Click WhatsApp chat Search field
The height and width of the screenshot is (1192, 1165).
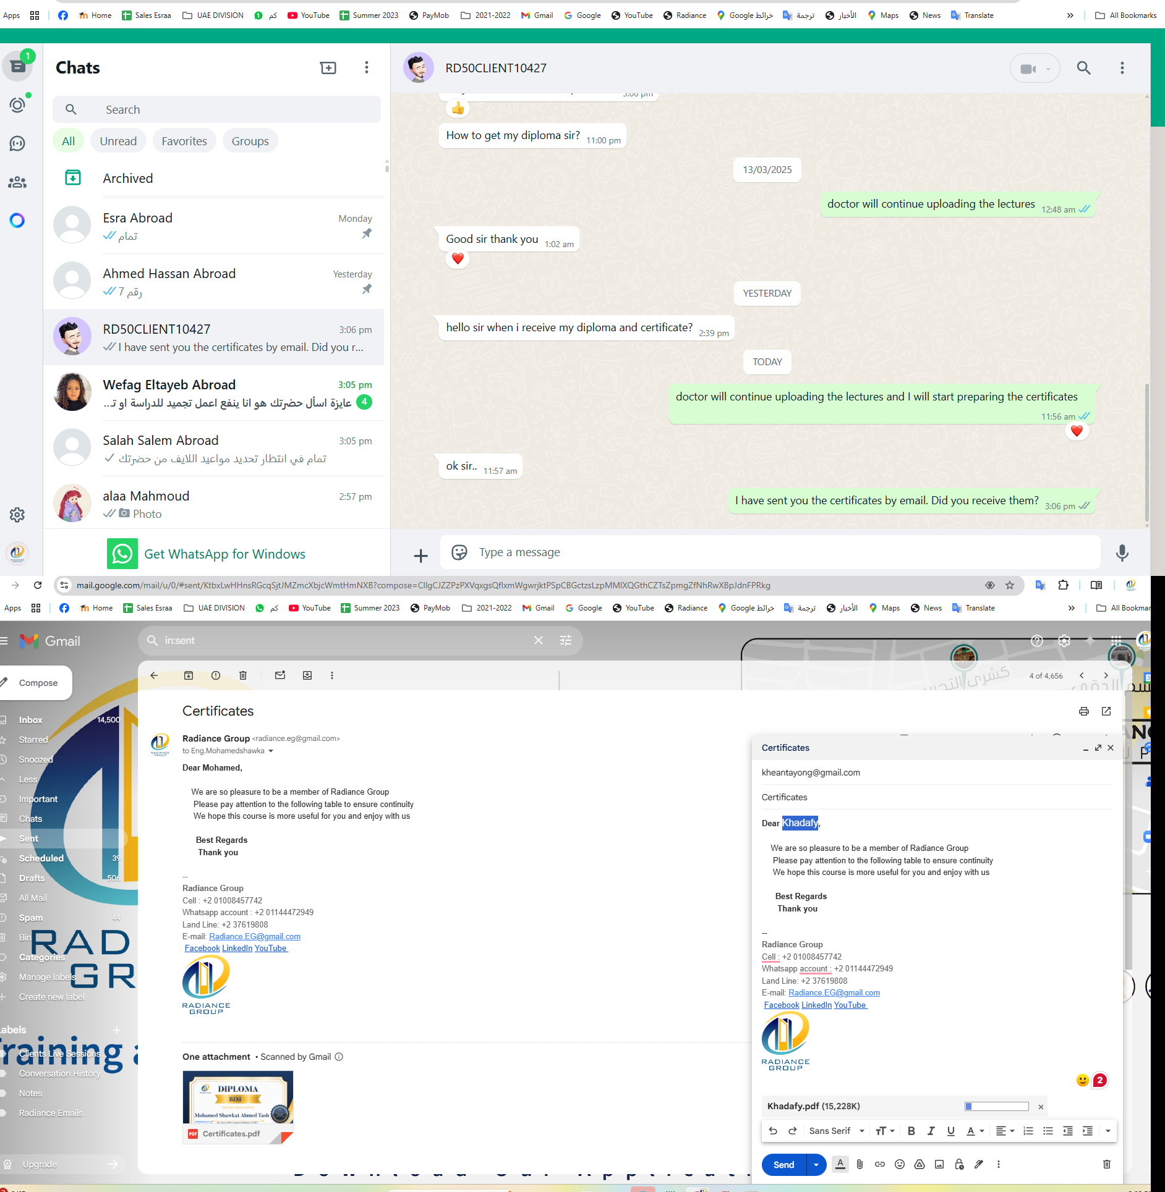(x=216, y=109)
